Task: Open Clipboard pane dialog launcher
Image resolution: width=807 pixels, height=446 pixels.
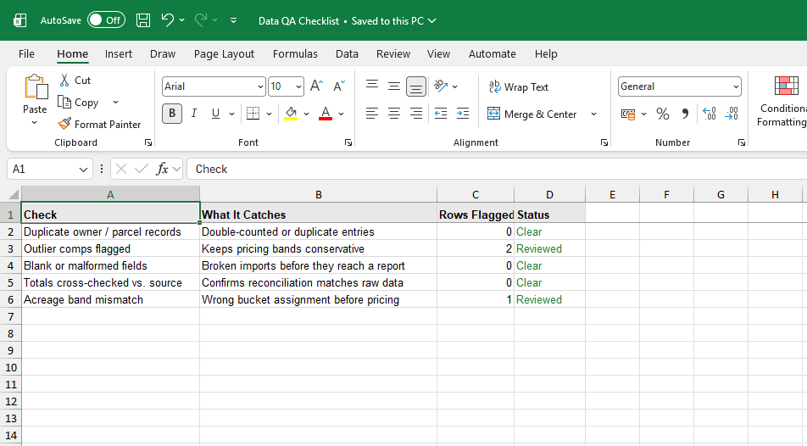Action: [x=148, y=142]
